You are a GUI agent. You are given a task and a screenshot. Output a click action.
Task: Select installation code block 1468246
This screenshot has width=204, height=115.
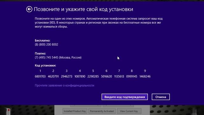coord(145,76)
